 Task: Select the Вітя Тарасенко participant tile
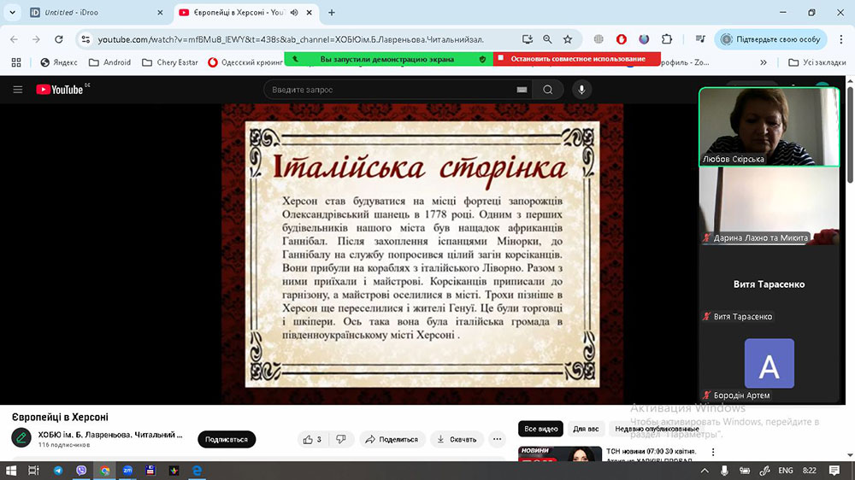[769, 284]
